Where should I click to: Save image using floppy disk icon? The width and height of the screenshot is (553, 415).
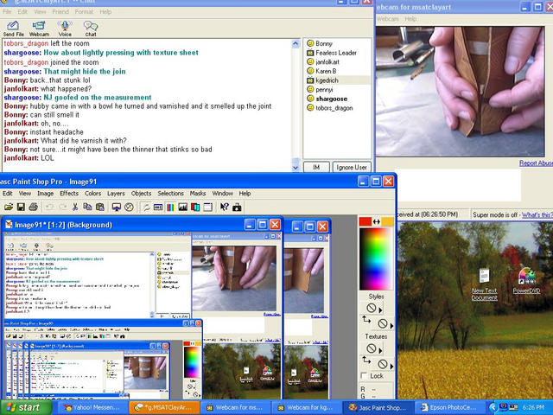[21, 207]
